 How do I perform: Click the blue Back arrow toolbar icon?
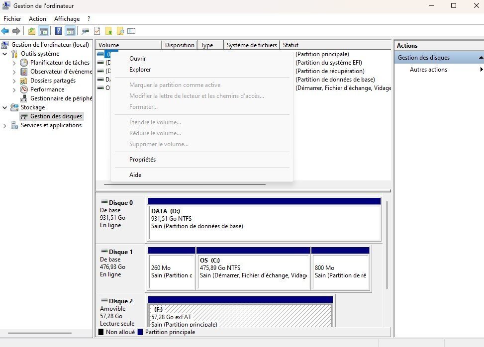(x=5, y=31)
